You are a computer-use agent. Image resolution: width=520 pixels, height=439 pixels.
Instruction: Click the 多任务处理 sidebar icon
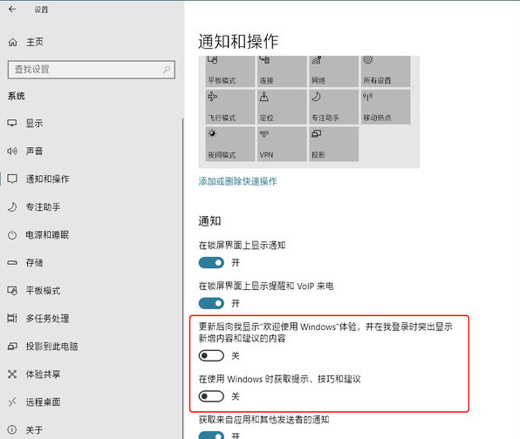click(12, 319)
